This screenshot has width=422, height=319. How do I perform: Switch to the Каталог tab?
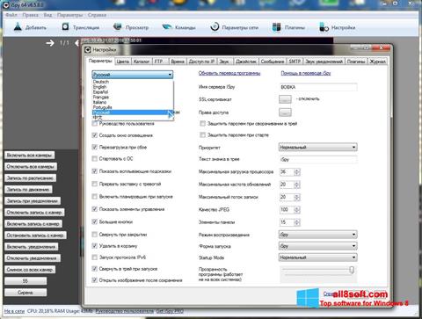click(142, 62)
